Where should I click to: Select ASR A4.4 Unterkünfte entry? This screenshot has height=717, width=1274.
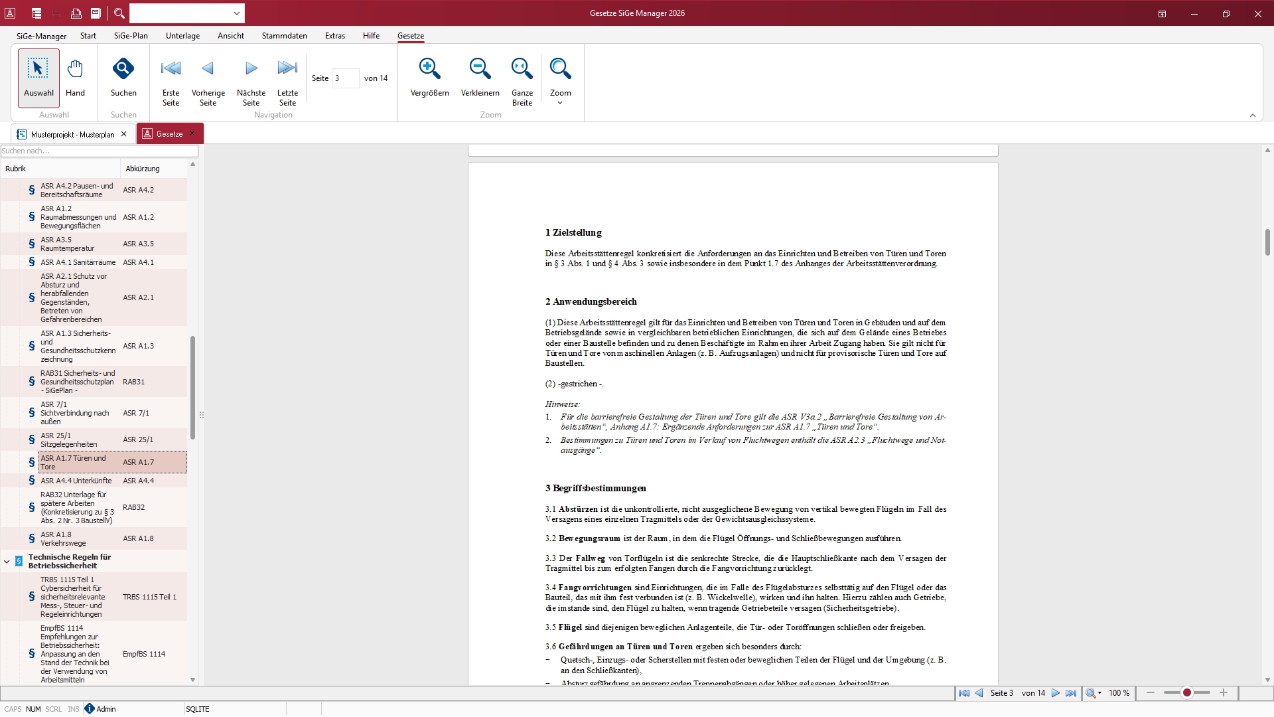[x=76, y=481]
